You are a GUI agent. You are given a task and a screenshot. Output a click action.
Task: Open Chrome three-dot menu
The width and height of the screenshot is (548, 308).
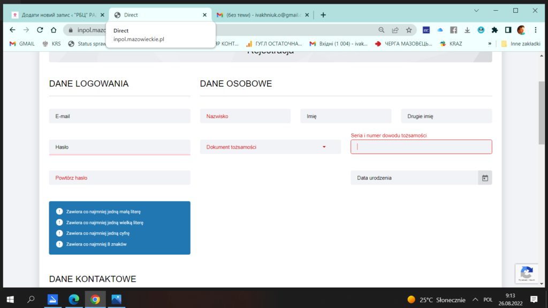pyautogui.click(x=535, y=30)
